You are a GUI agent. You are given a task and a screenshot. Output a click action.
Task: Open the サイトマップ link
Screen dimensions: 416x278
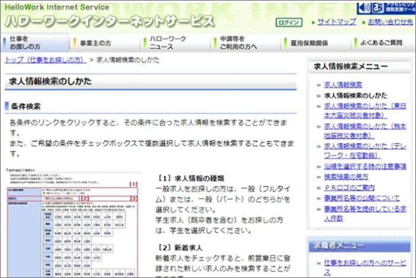[337, 22]
